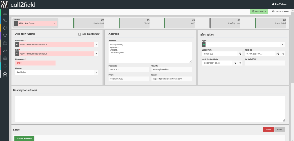Expand the Customer dropdown arrow

(x=96, y=44)
